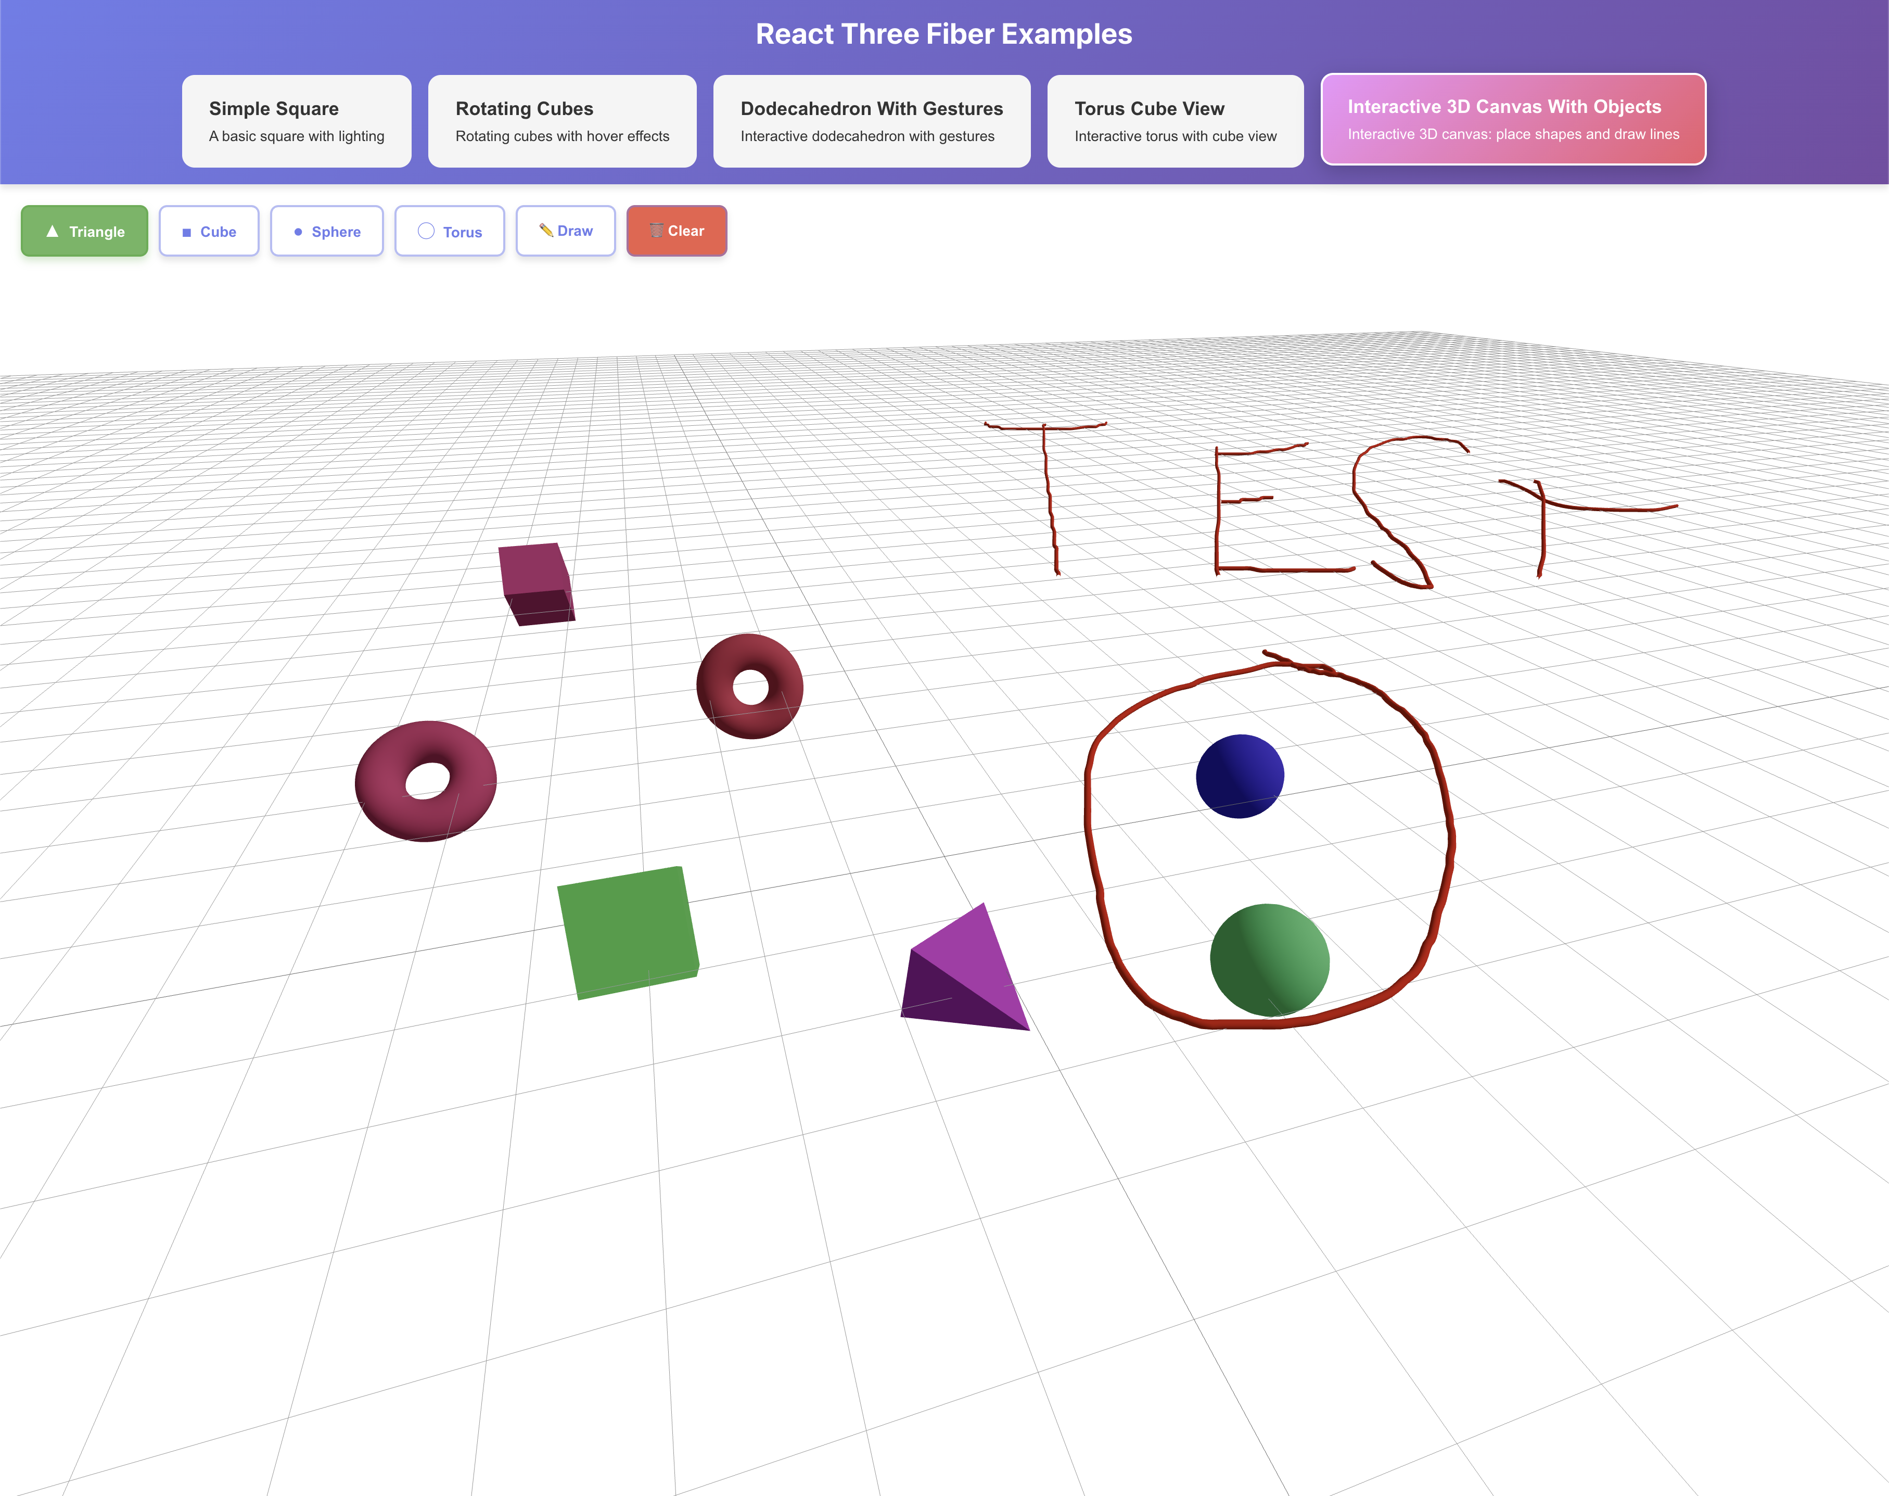Activate the pencil Draw tool
Viewport: 1889px width, 1496px height.
click(565, 231)
